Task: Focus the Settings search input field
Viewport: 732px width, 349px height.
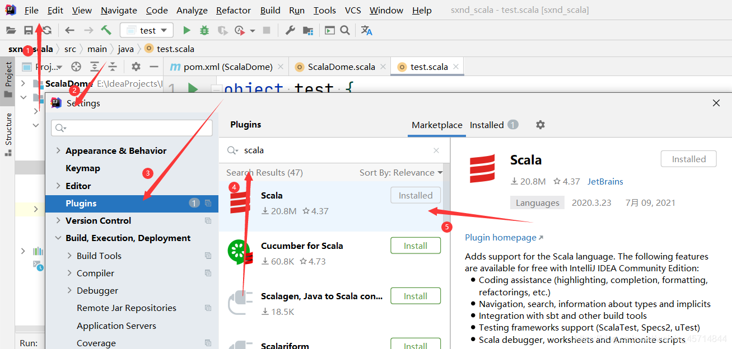Action: (x=132, y=128)
